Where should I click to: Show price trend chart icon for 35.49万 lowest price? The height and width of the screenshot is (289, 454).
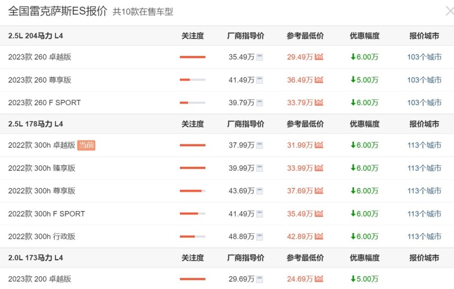[x=319, y=214]
